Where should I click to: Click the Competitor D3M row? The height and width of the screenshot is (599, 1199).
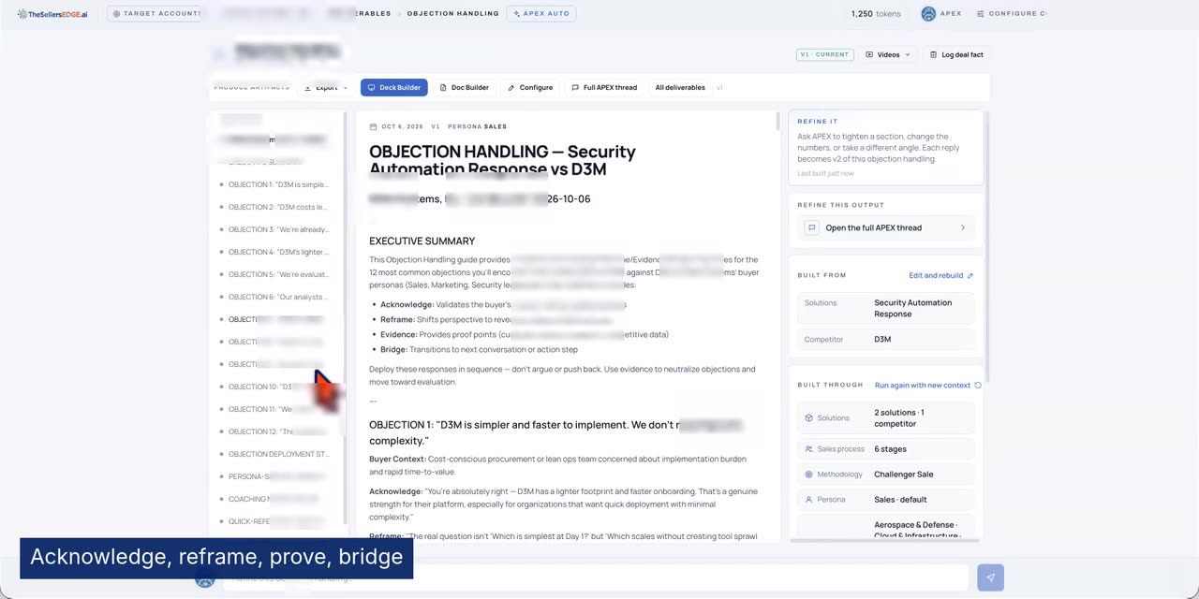pyautogui.click(x=886, y=339)
